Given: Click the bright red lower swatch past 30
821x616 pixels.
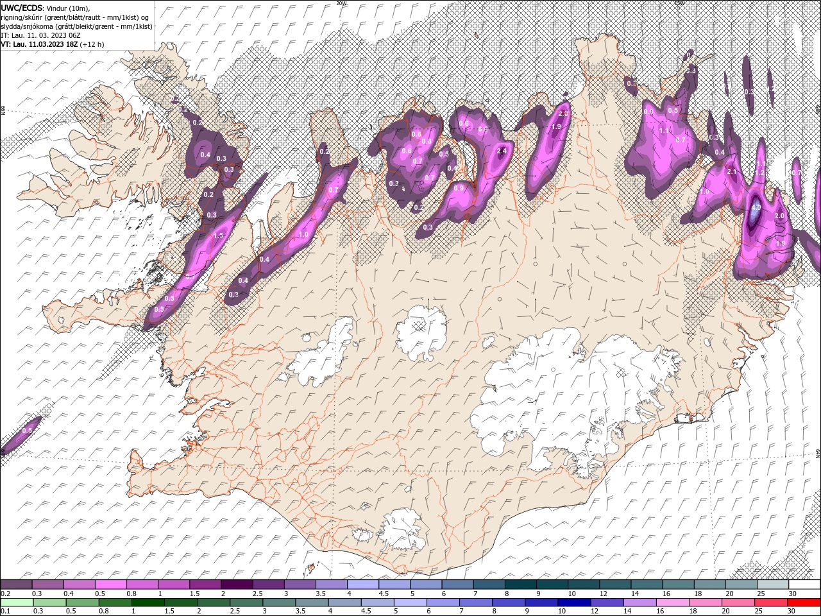Looking at the screenshot, I should coord(804,603).
